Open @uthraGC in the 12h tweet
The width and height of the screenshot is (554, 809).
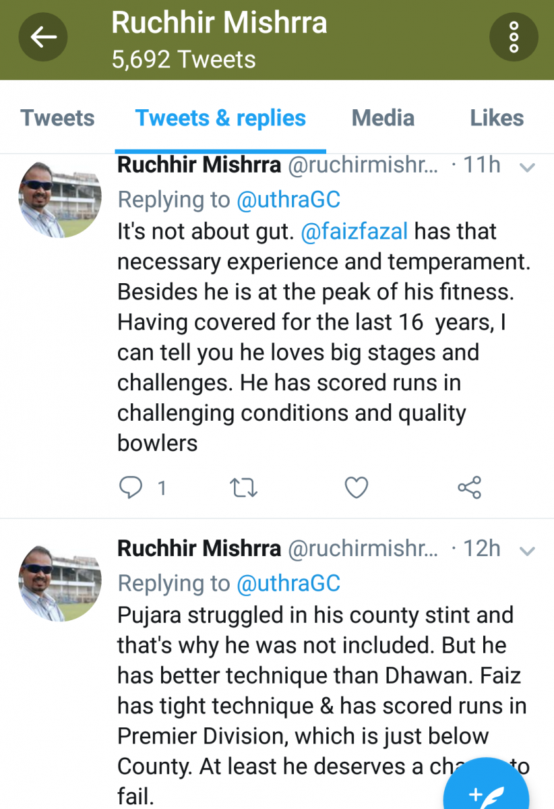pyautogui.click(x=288, y=583)
